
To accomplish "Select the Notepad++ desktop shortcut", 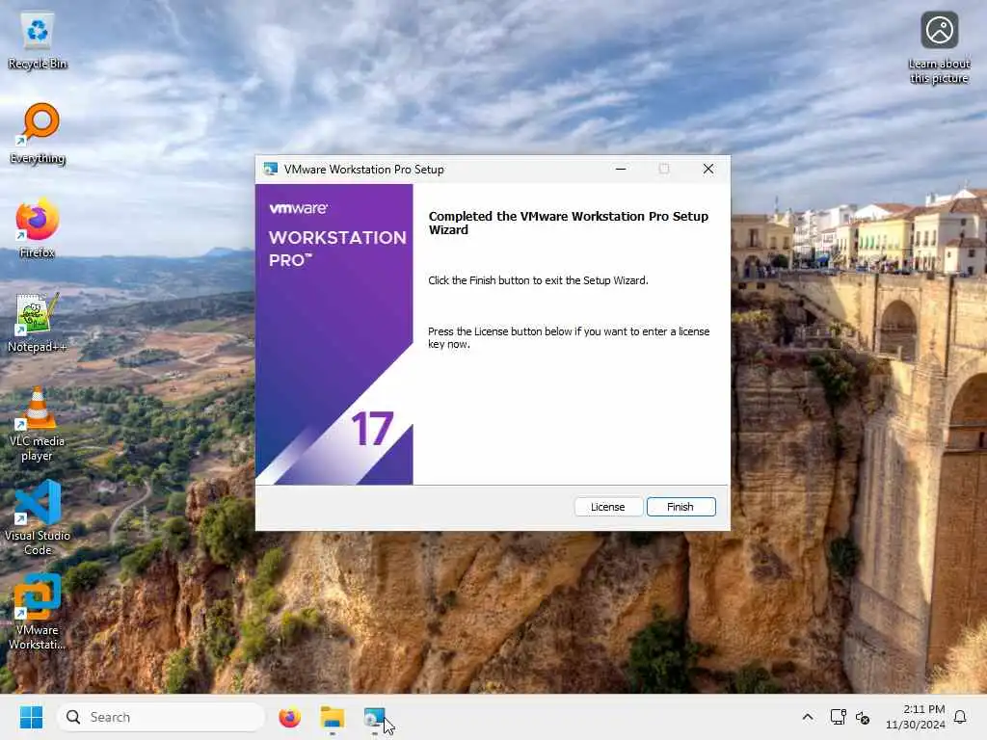I will pyautogui.click(x=38, y=323).
